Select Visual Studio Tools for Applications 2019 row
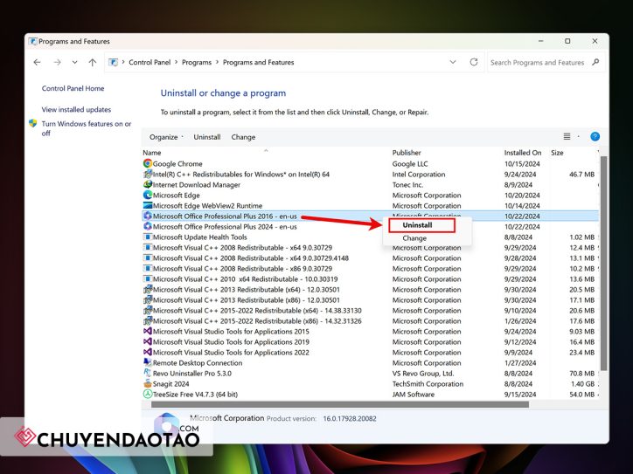The height and width of the screenshot is (474, 633). click(370, 342)
